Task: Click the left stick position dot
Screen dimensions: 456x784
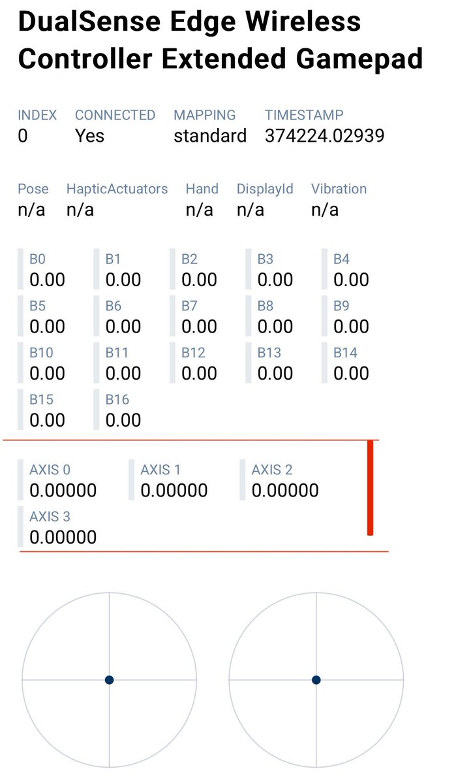Action: (x=109, y=680)
